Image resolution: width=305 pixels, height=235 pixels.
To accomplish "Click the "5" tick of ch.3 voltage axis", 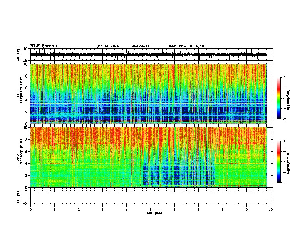I will (x=27, y=191).
